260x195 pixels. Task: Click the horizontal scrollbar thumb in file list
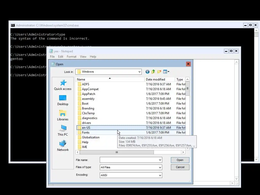pyautogui.click(x=117, y=152)
